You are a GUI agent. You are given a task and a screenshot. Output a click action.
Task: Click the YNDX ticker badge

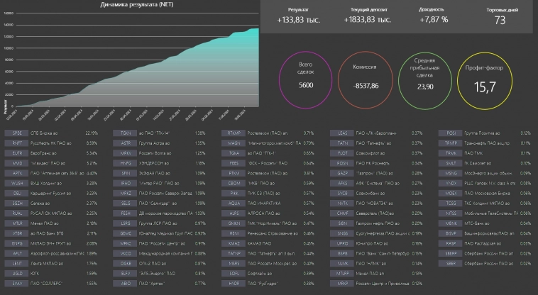point(451,182)
